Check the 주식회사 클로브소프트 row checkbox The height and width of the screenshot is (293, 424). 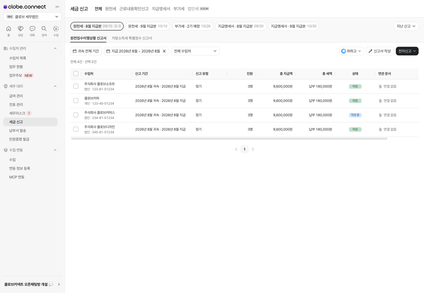coord(76,86)
